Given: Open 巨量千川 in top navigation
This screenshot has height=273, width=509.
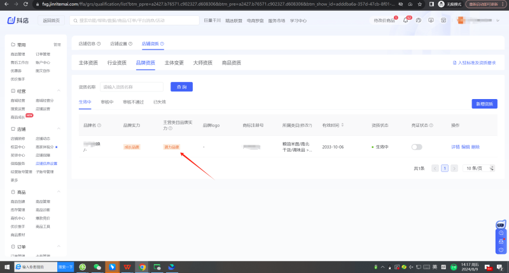Looking at the screenshot, I should [213, 20].
